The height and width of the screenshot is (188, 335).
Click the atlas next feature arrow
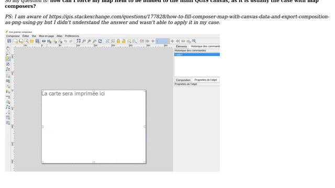(x=172, y=41)
